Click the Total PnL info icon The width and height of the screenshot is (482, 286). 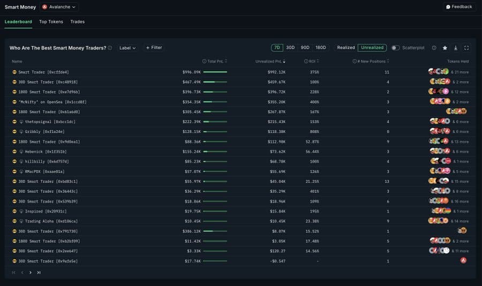(x=205, y=62)
